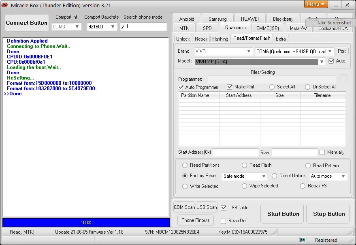
Task: Select Read Flash option
Action: [x=244, y=165]
